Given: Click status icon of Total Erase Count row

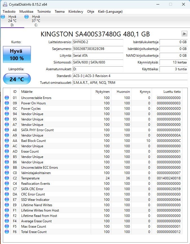Looking at the screenshot, I should click(x=7, y=232).
